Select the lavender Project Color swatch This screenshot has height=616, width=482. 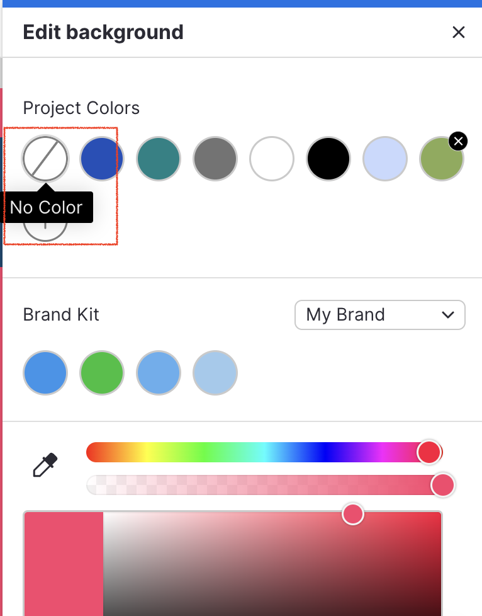(x=385, y=159)
